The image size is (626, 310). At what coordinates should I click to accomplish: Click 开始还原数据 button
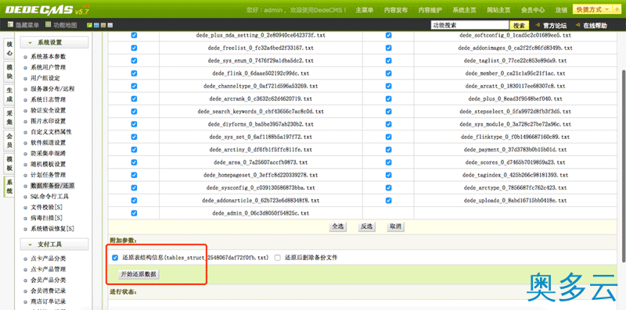(139, 274)
